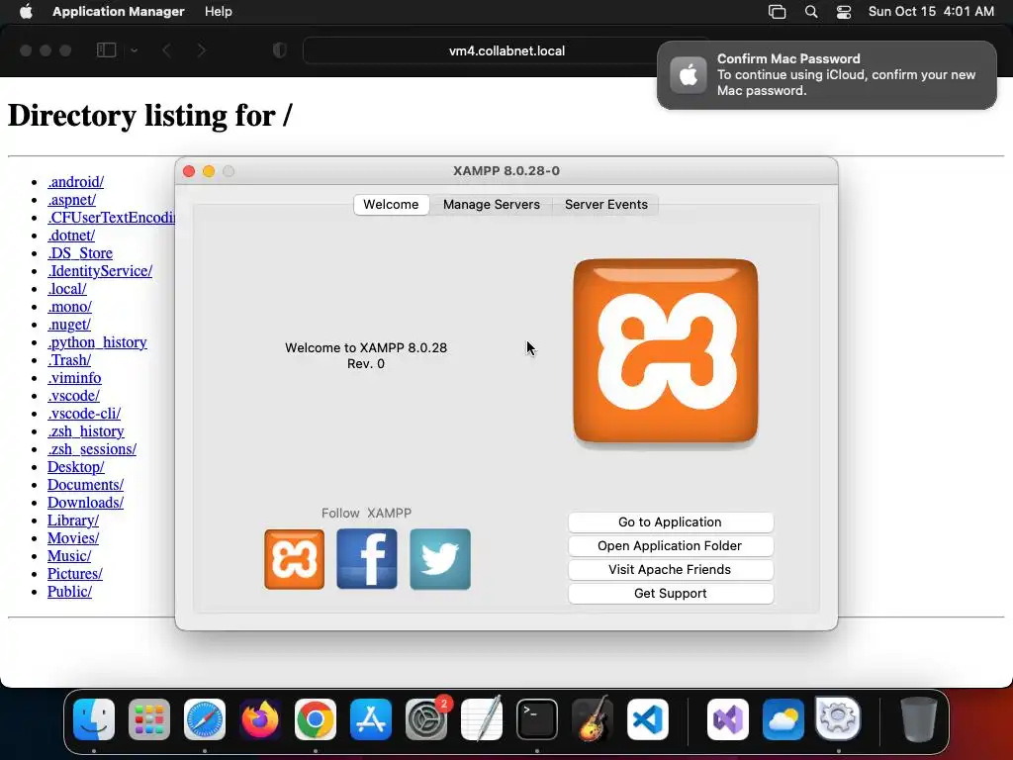Click the browser forward arrow

202,50
